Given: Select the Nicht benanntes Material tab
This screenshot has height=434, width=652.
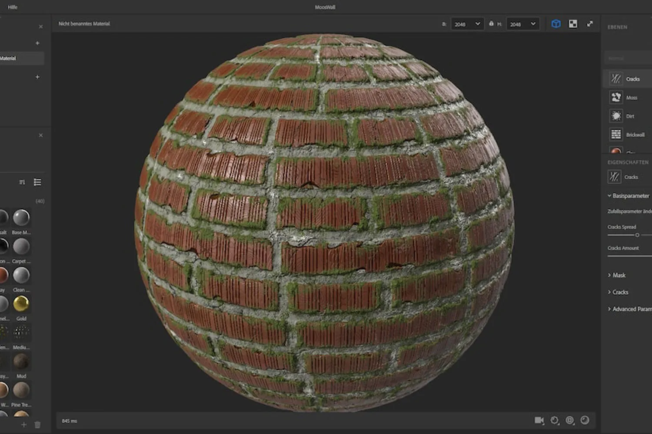Looking at the screenshot, I should [x=84, y=23].
